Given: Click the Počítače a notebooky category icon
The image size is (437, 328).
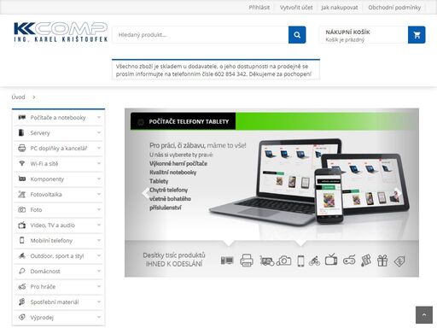Looking at the screenshot, I should coord(22,117).
